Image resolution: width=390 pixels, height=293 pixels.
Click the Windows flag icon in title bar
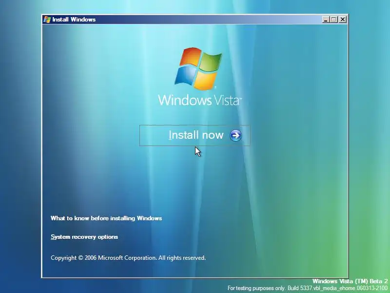pyautogui.click(x=47, y=20)
